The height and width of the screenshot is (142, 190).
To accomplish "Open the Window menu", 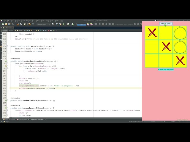I will pyautogui.click(x=57, y=21).
